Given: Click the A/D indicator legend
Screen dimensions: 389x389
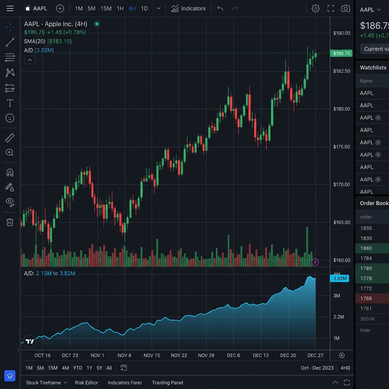Looking at the screenshot, I should [x=39, y=51].
